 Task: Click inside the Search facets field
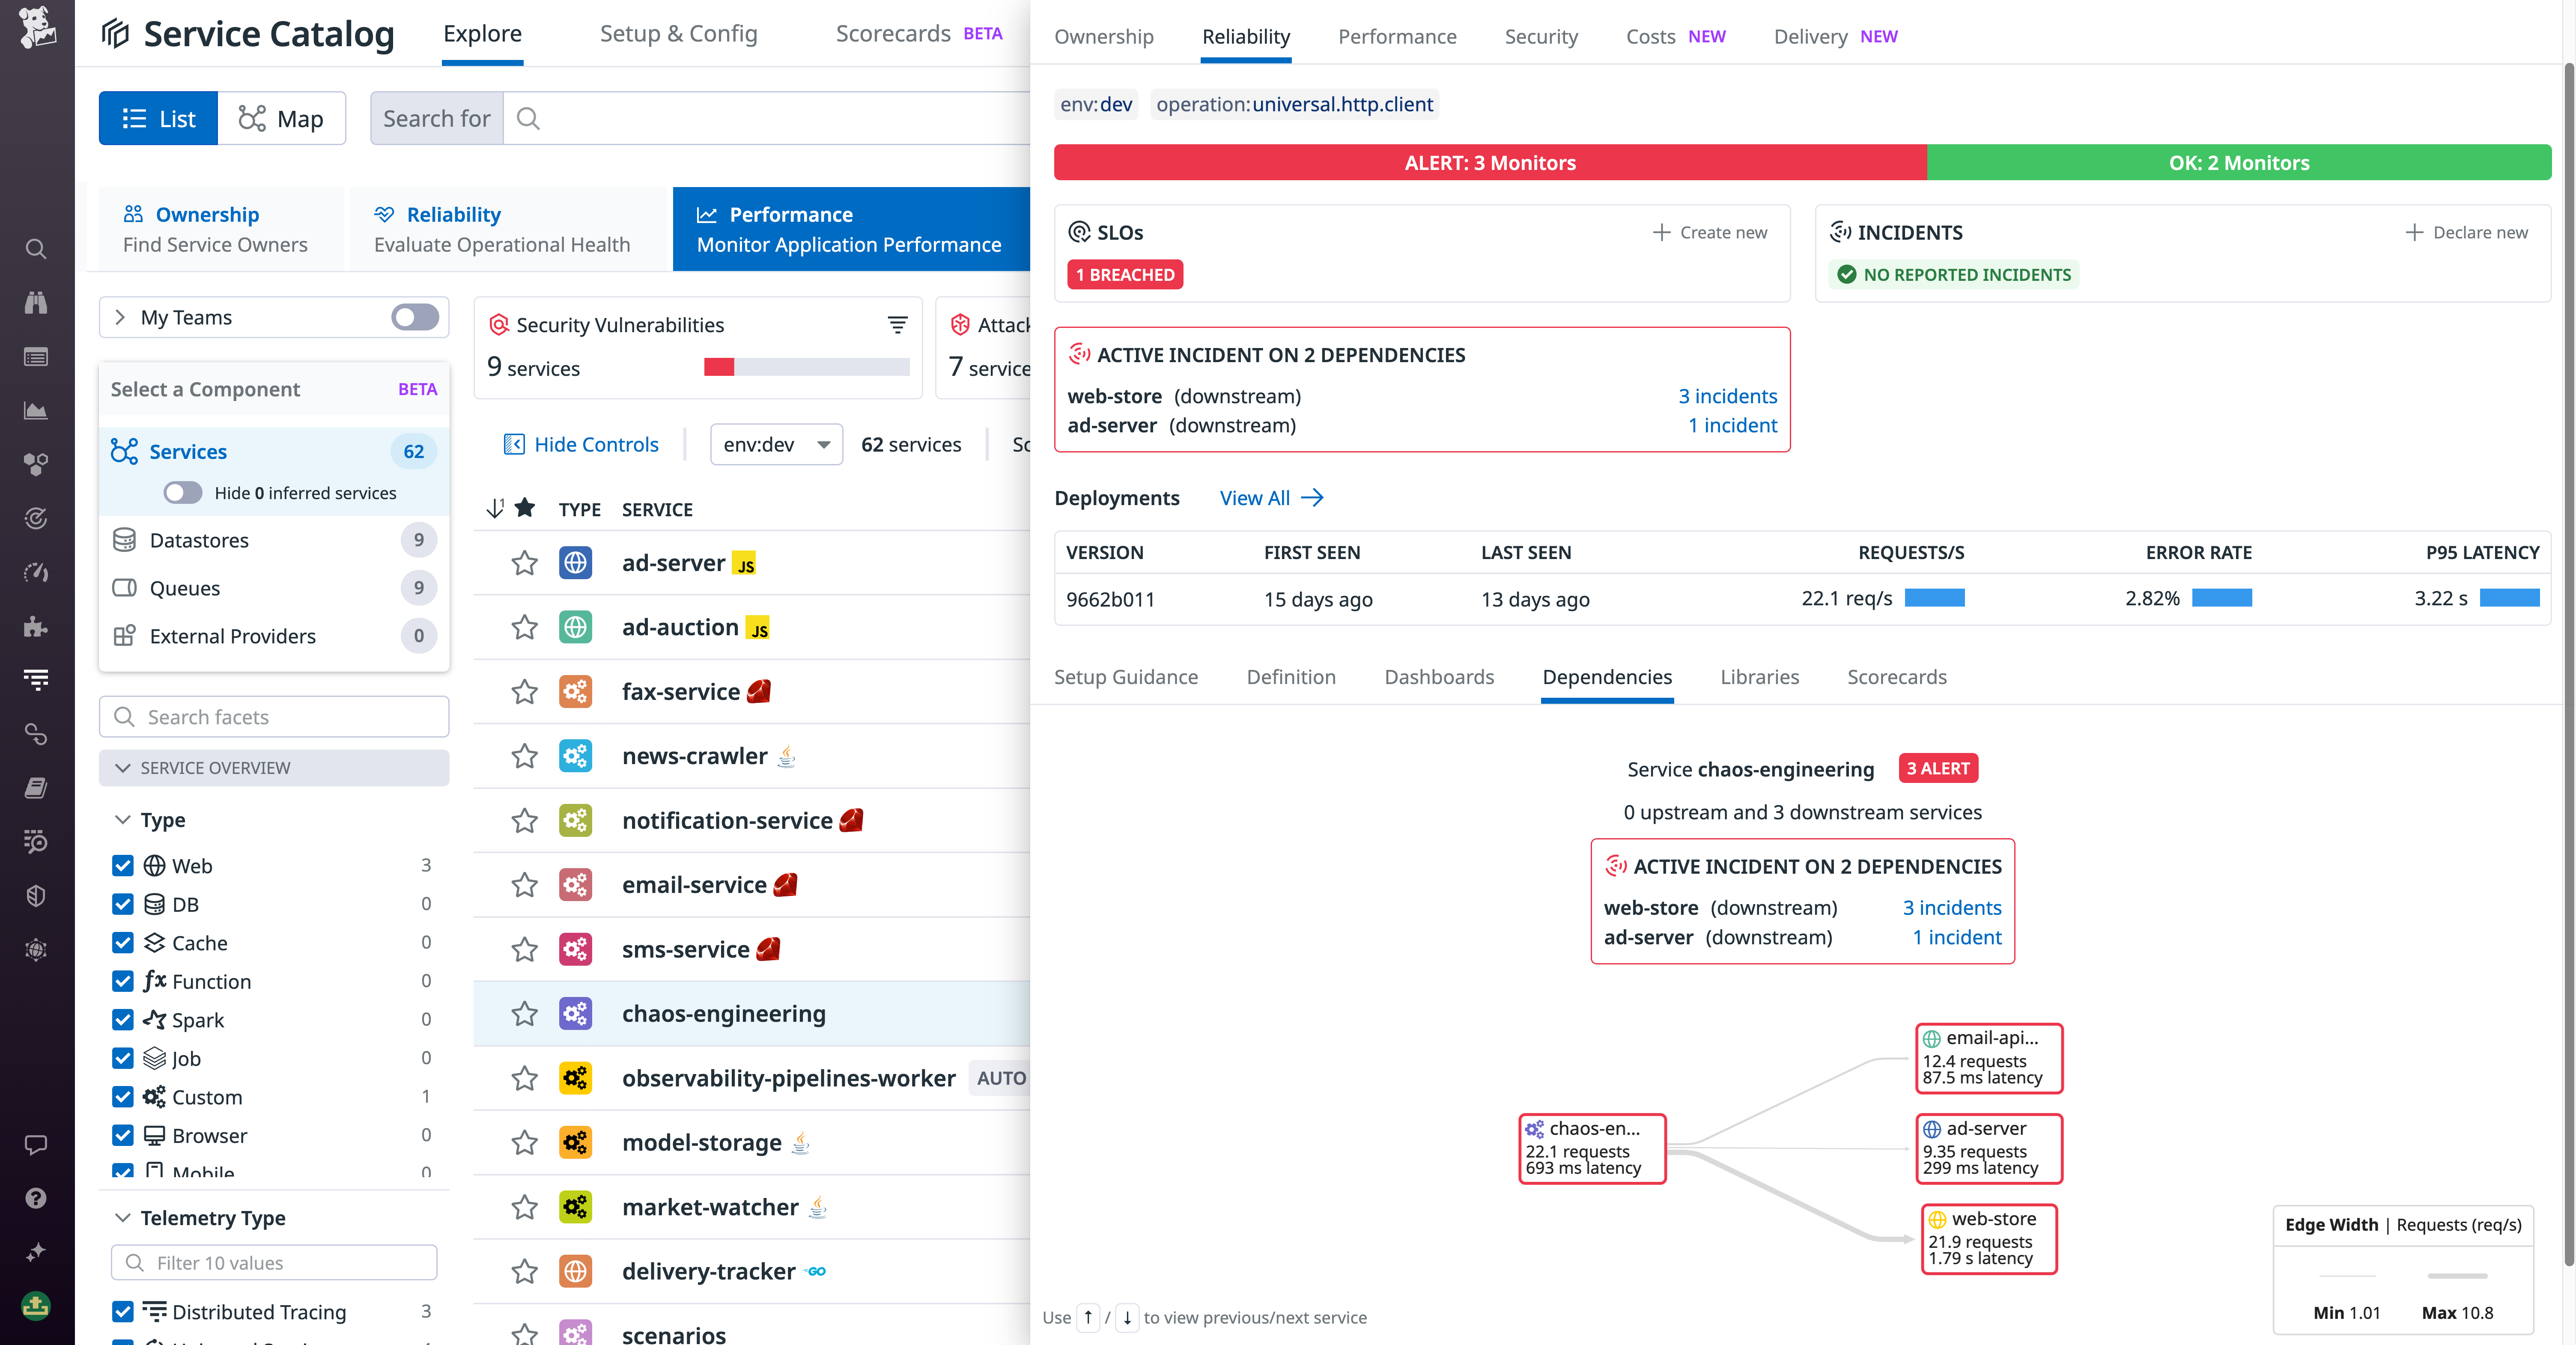coord(274,717)
